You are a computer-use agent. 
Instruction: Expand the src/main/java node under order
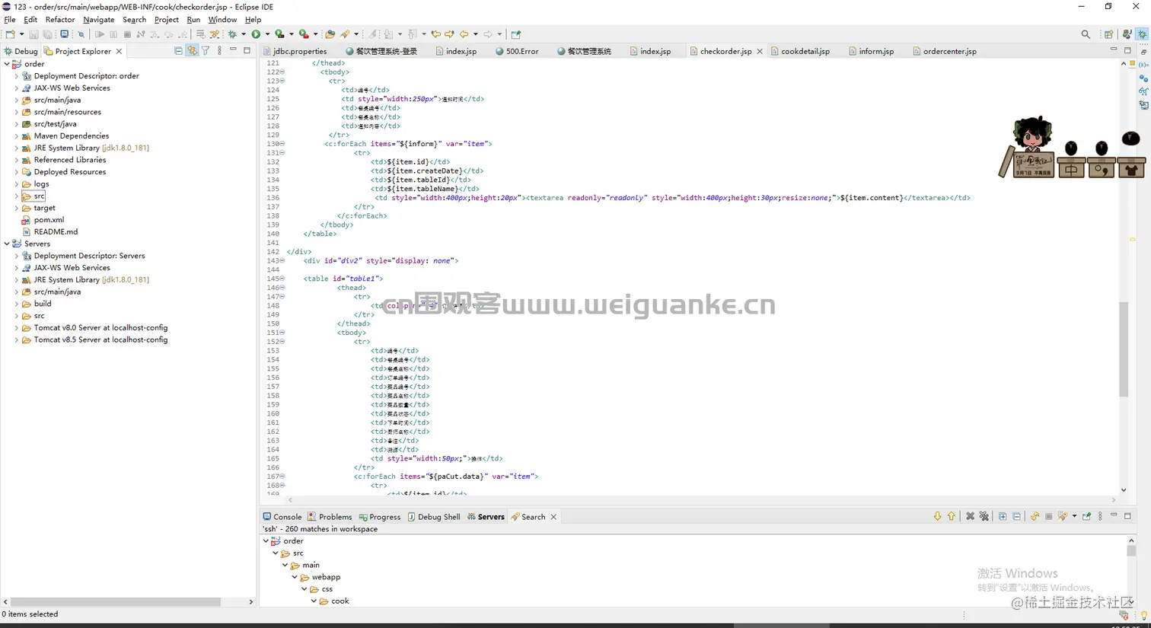pos(17,100)
